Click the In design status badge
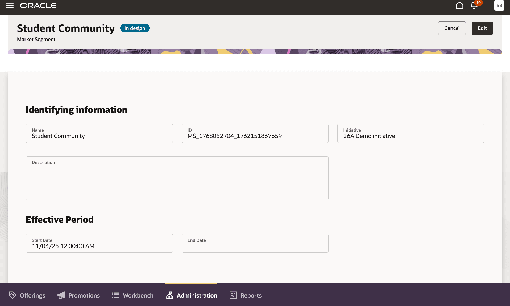The image size is (510, 306). coord(135,28)
